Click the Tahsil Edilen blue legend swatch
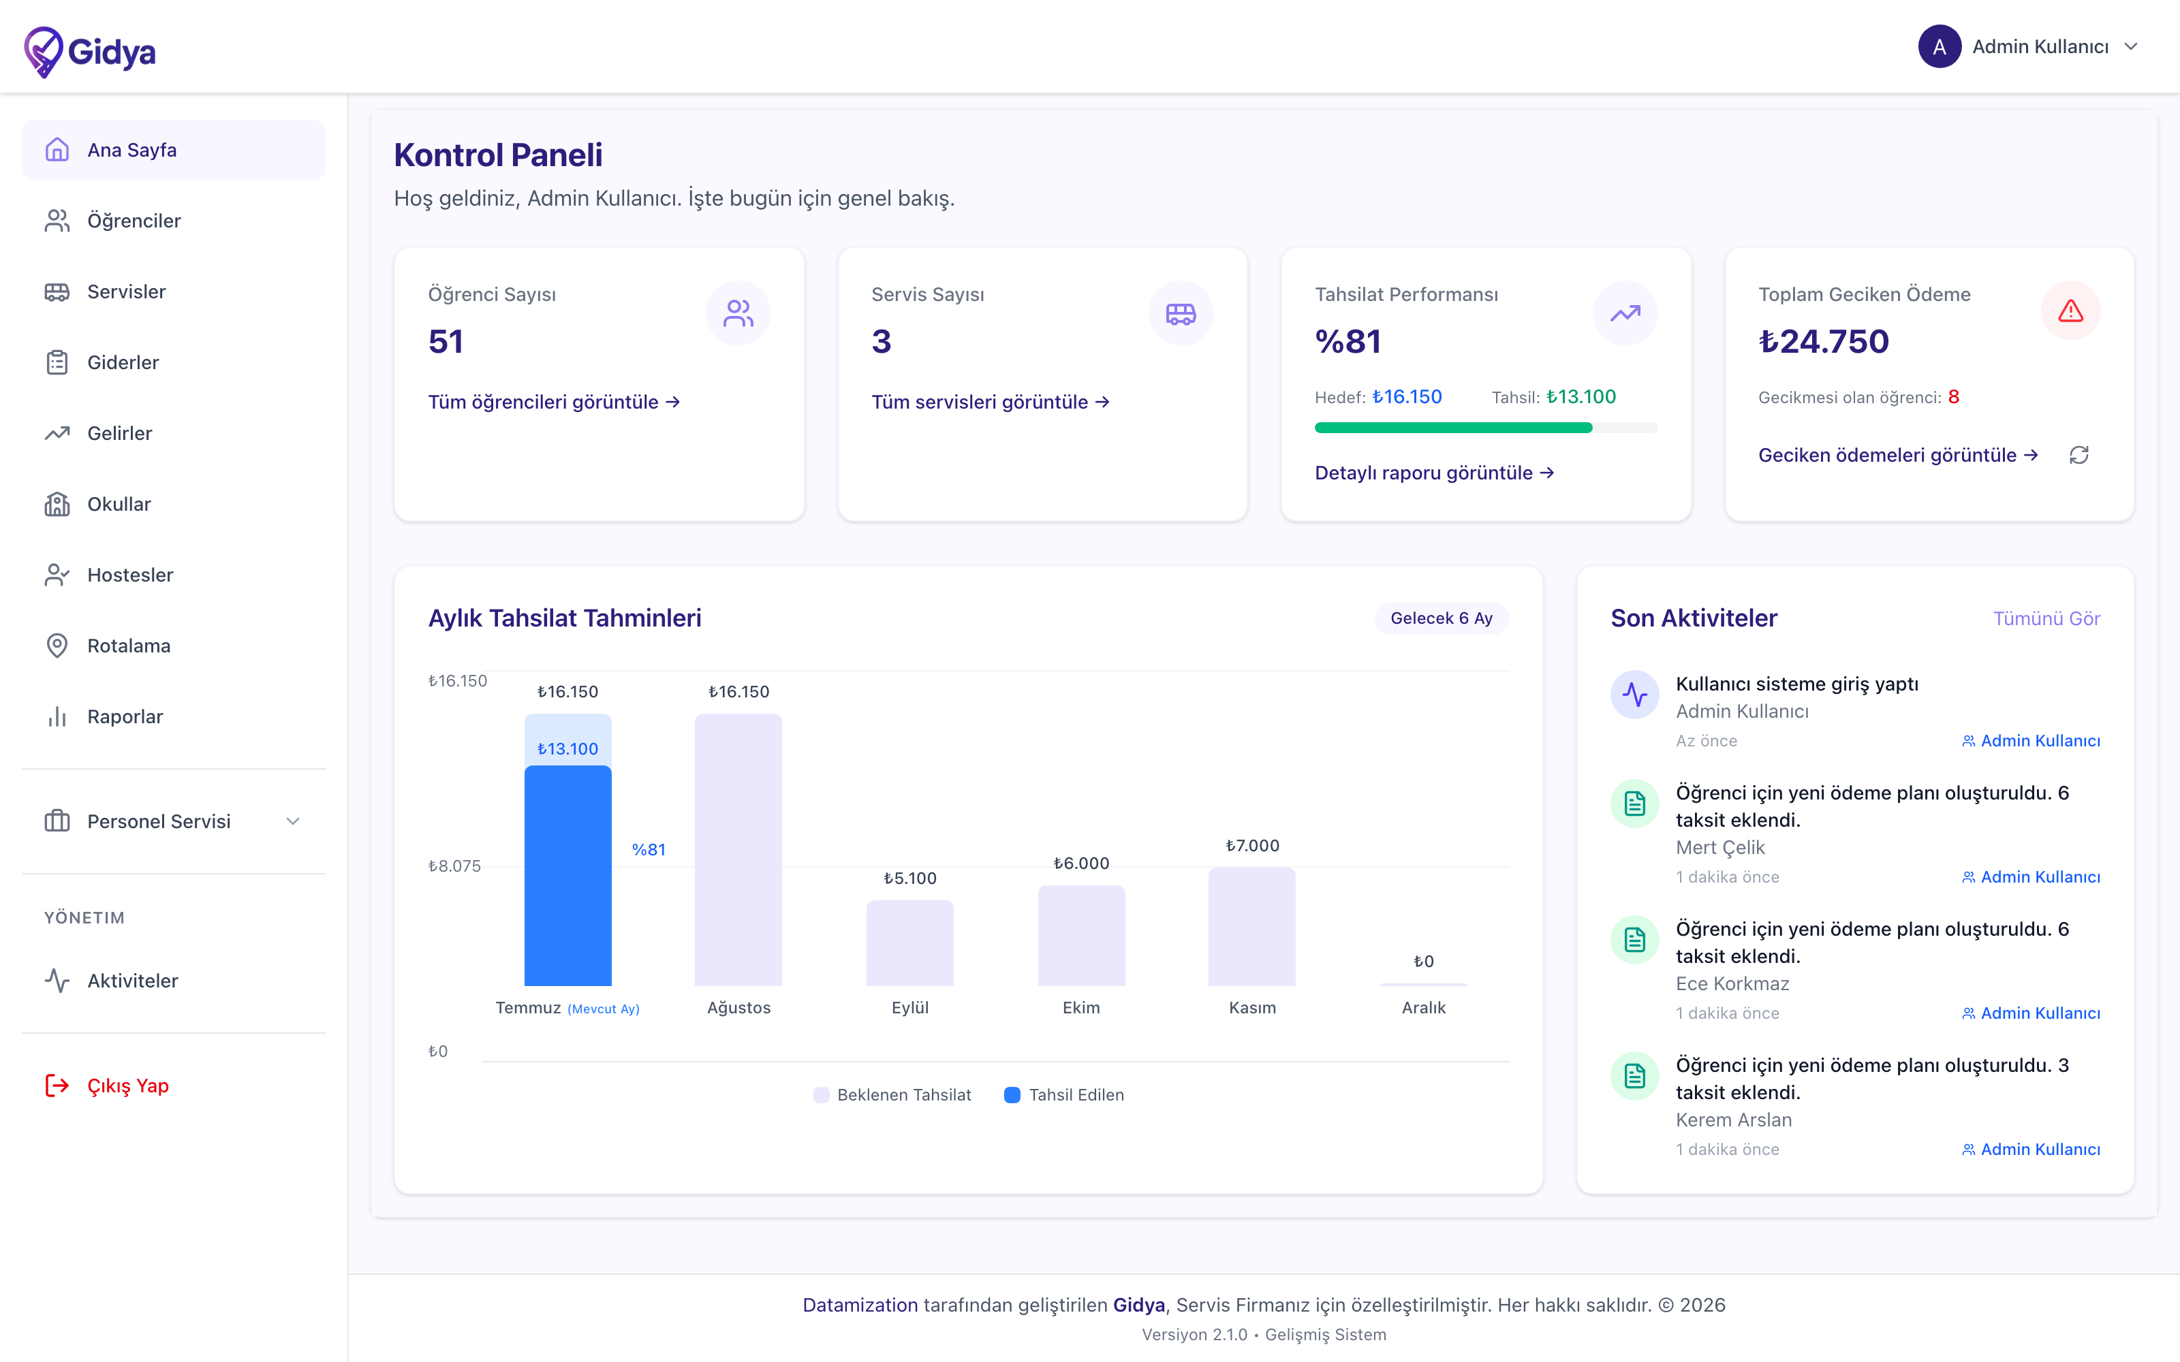 (1012, 1094)
